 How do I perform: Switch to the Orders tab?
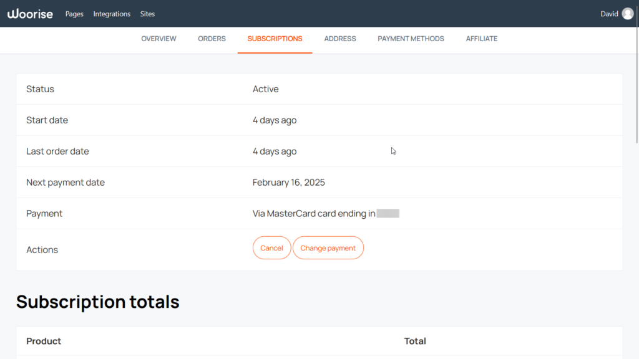pyautogui.click(x=212, y=39)
